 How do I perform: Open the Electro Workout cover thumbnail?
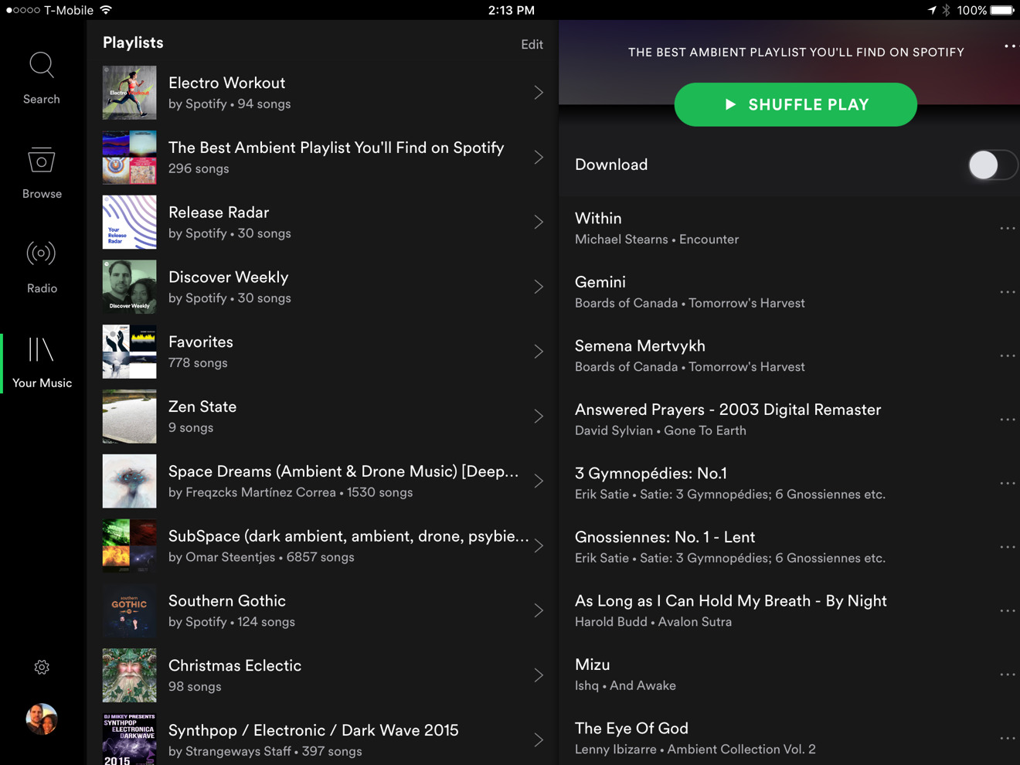pyautogui.click(x=129, y=93)
